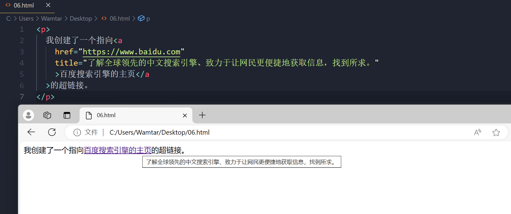Screen dimensions: 511x214
Task: Click text '的超链接。' on code line 6
Action: click(69, 86)
